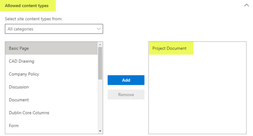
Task: Click the content type list scrollbar thumb
Action: 100,63
